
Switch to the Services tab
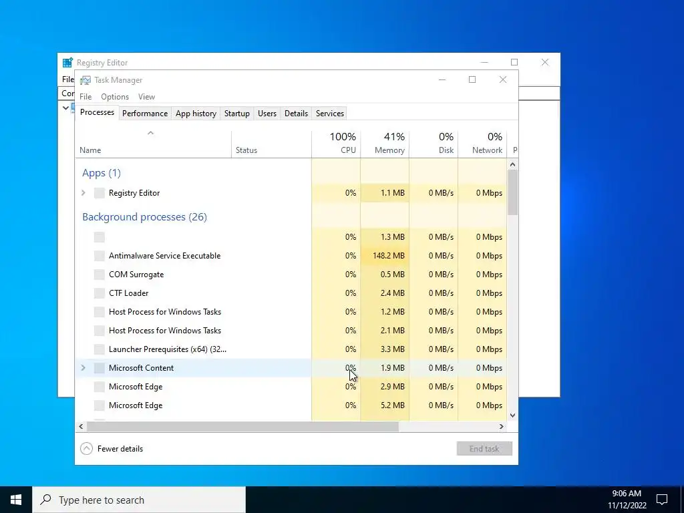pos(330,114)
